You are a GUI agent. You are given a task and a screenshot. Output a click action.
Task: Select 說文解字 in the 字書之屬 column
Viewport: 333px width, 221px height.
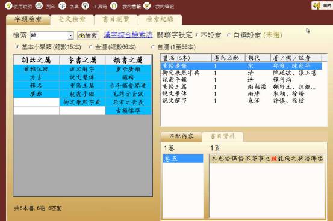click(82, 69)
